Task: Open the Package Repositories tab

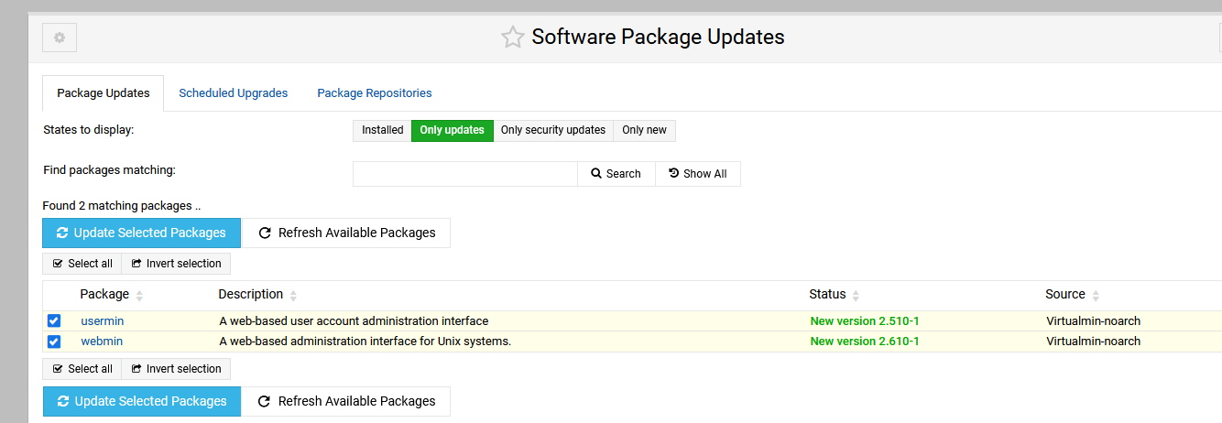Action: pyautogui.click(x=374, y=93)
